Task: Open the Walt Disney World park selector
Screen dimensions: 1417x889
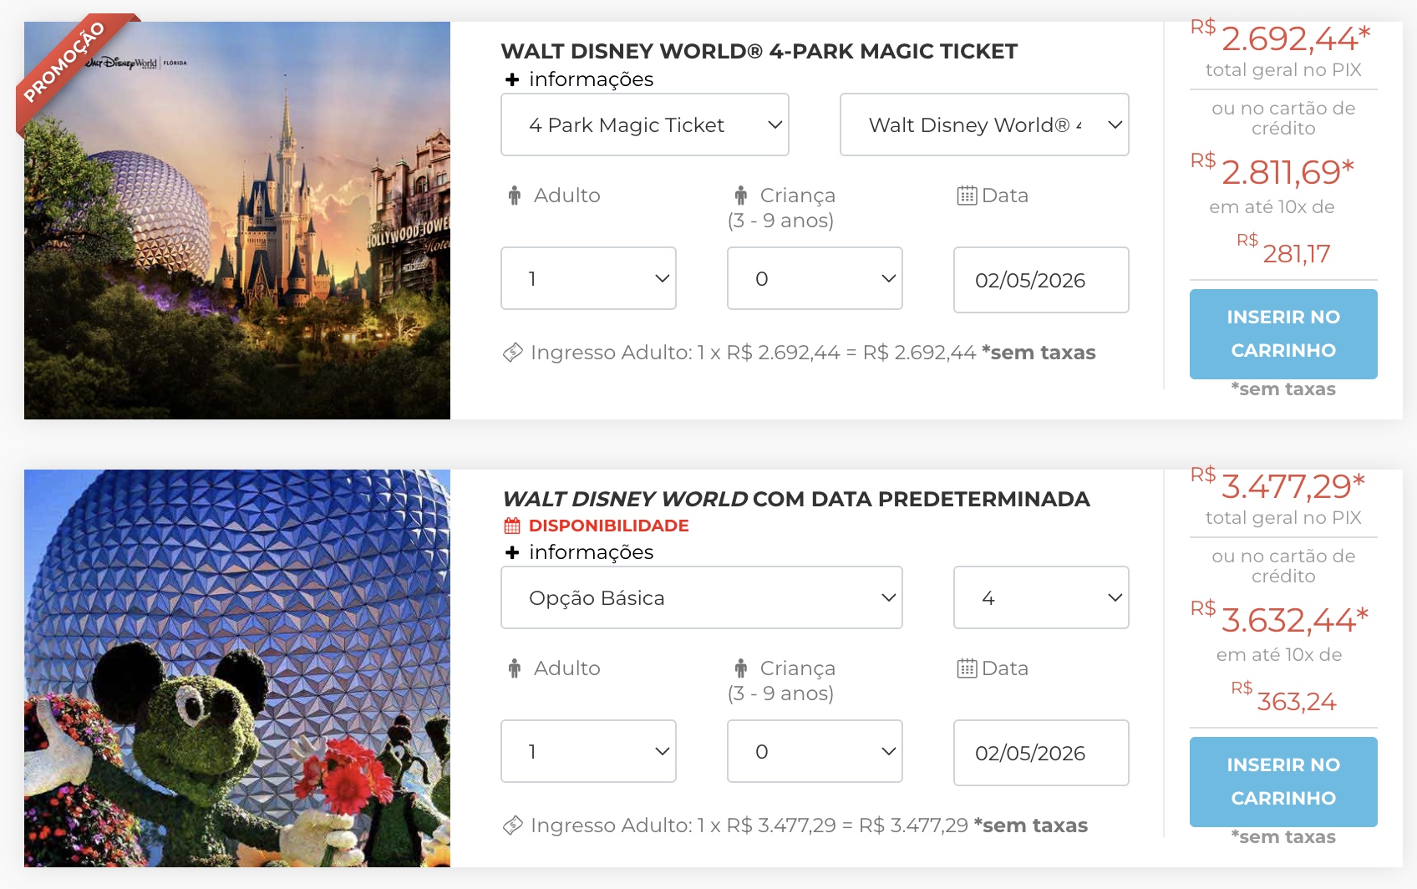Action: tap(983, 124)
